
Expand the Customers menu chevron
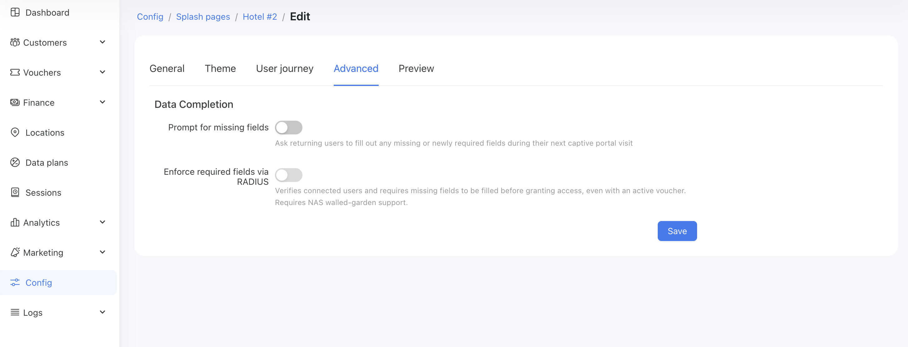click(102, 42)
